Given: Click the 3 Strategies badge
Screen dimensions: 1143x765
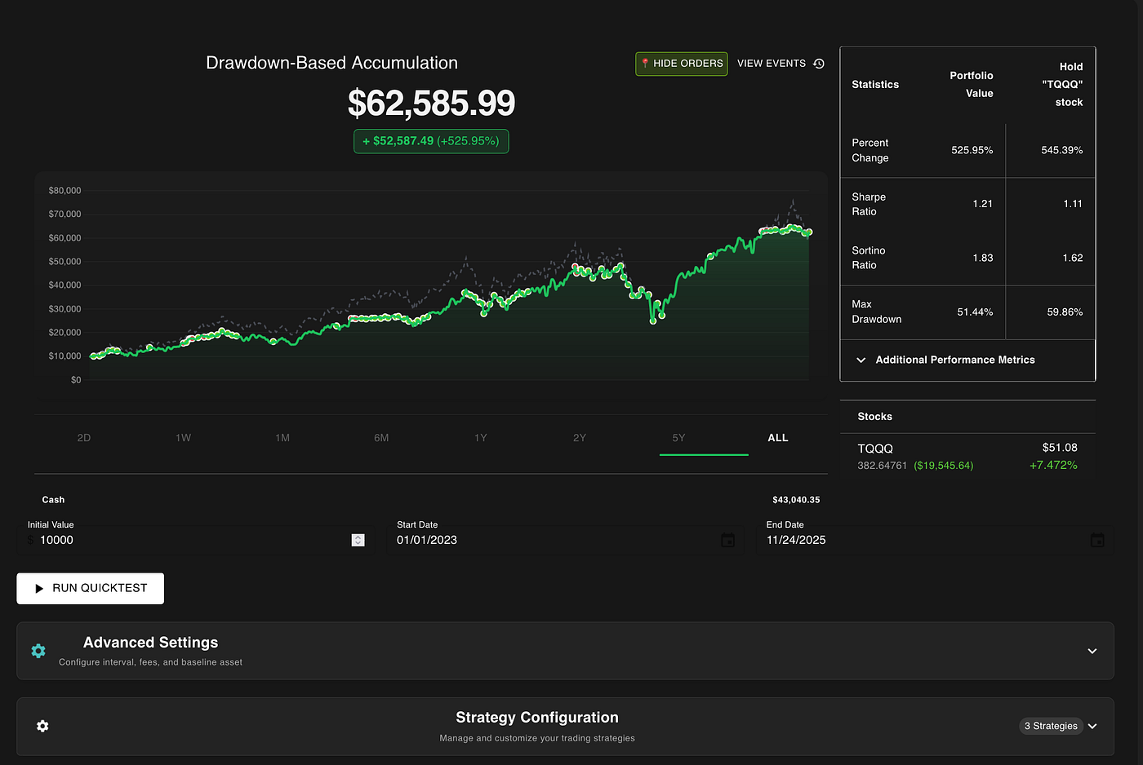Looking at the screenshot, I should click(x=1051, y=726).
